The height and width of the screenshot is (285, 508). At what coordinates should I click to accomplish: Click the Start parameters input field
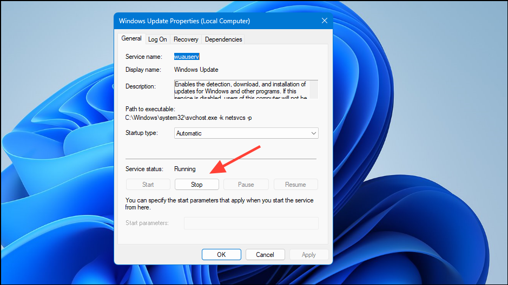(x=251, y=223)
